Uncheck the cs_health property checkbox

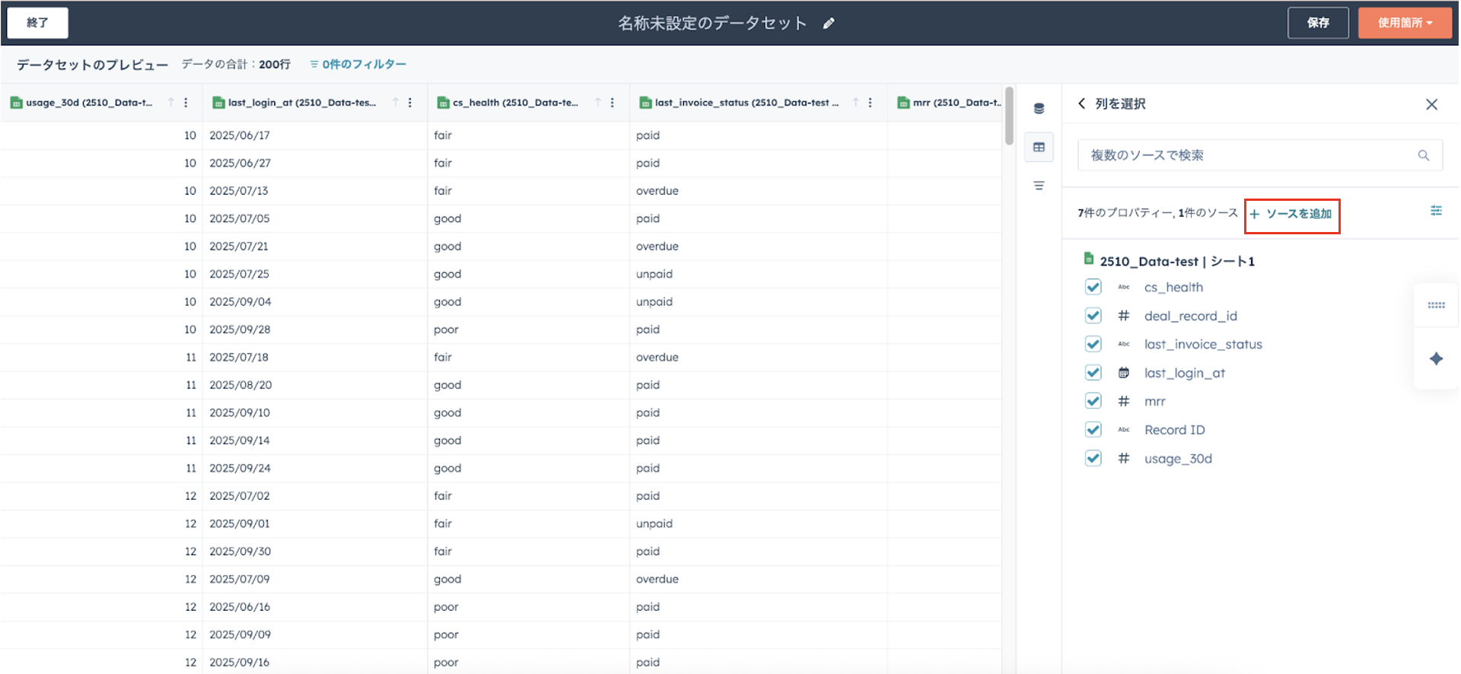[1093, 287]
